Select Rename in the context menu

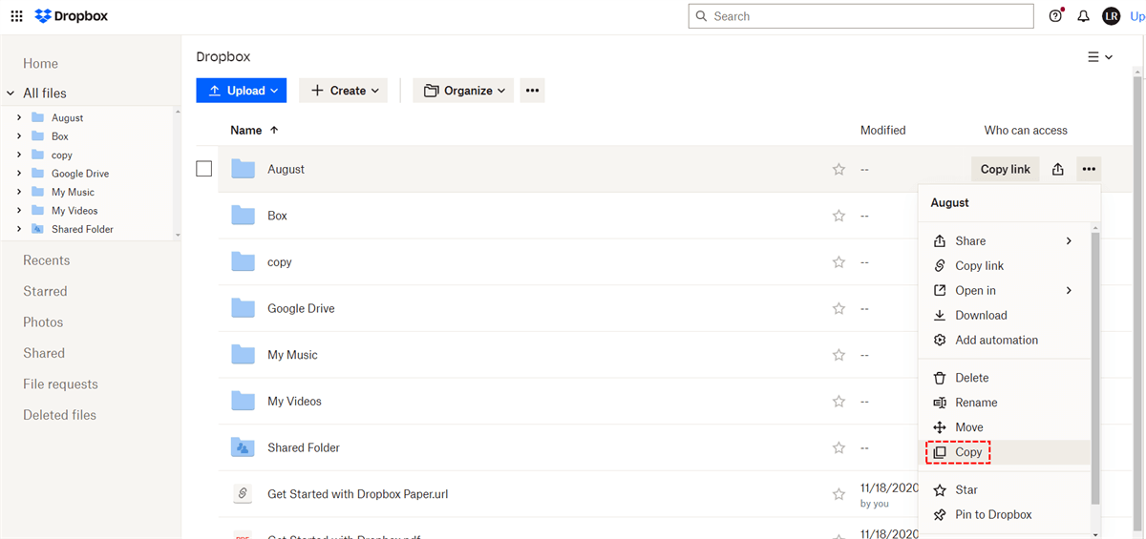click(x=976, y=403)
